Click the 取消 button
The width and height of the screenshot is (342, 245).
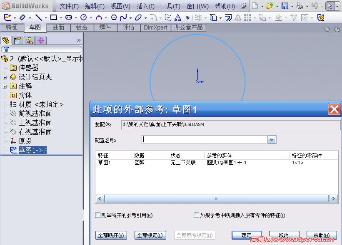[x=284, y=235]
